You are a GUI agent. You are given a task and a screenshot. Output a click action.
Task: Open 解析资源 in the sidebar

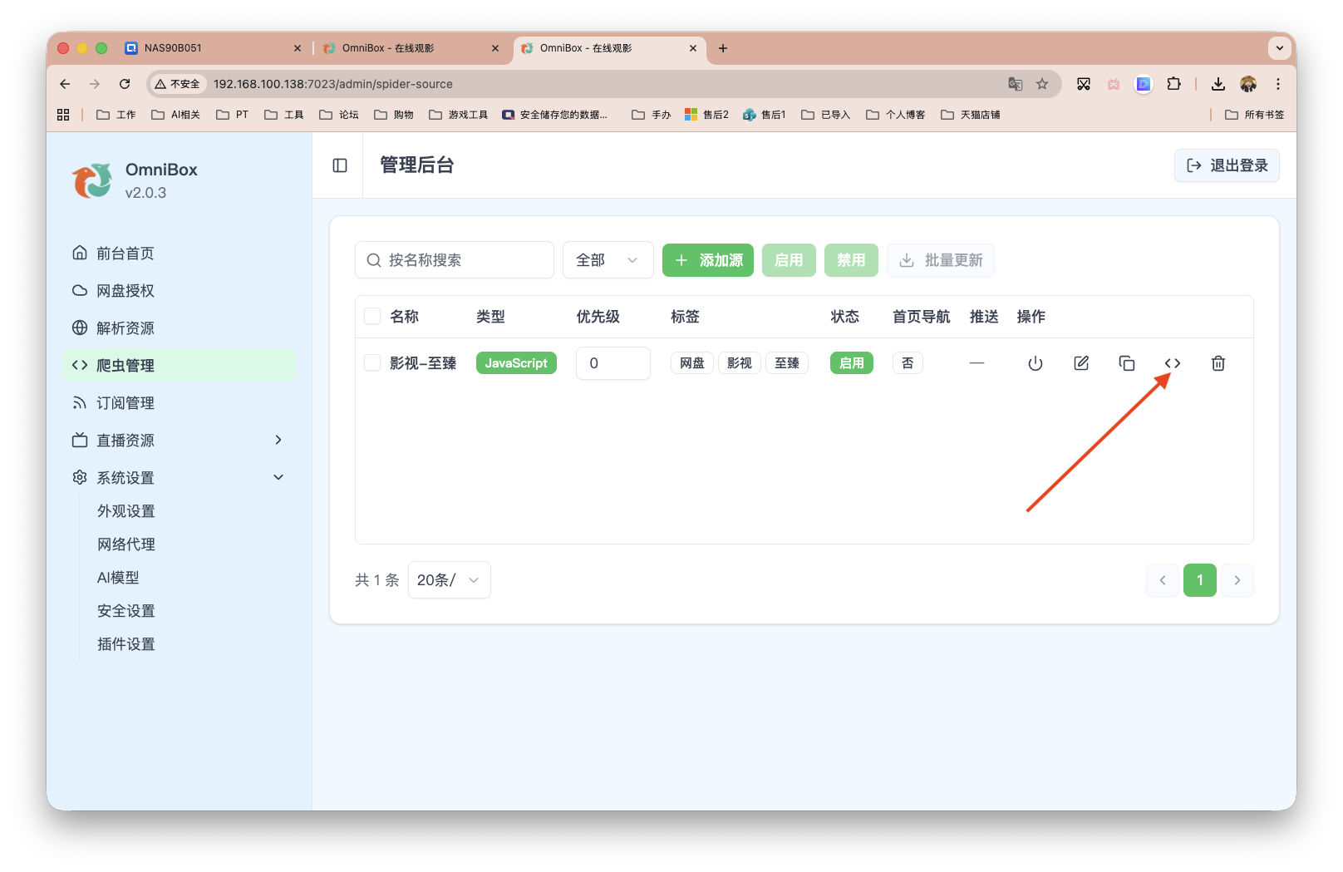(125, 328)
